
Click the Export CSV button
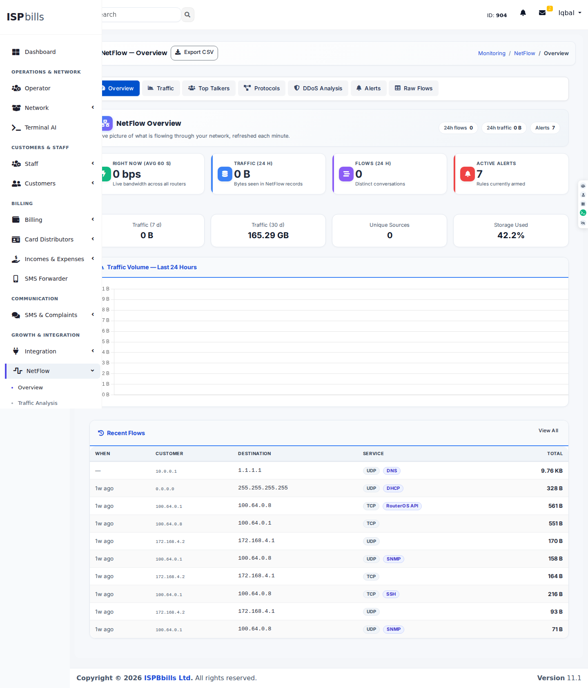coord(194,53)
